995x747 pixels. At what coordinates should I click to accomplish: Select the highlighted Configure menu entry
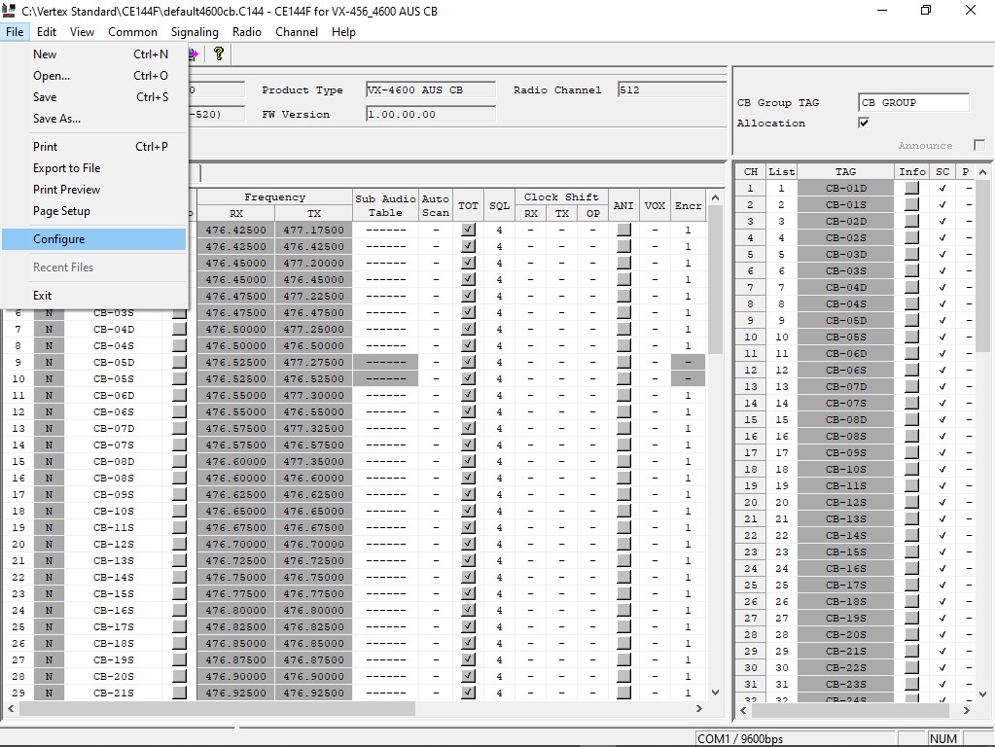[x=94, y=239]
